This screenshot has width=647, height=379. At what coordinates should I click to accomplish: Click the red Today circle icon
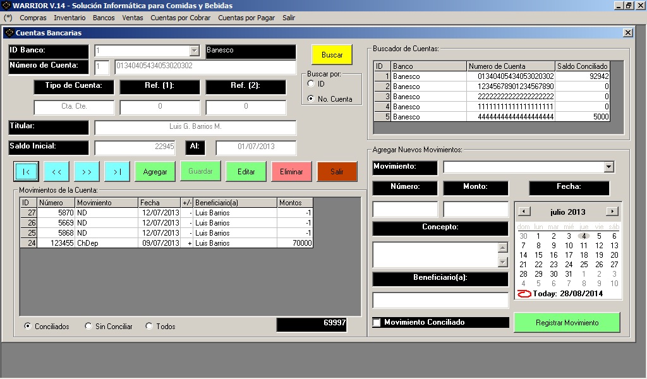pyautogui.click(x=524, y=293)
